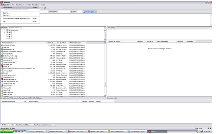Focus the Contraseña input field

[64, 12]
